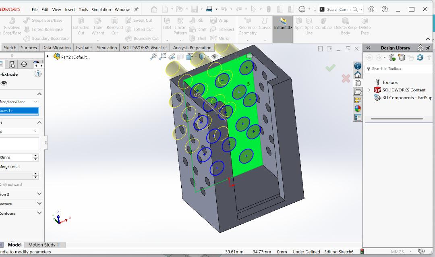Screen dimensions: 435x257
Task: Toggle the Design Library pin
Action: 428,48
